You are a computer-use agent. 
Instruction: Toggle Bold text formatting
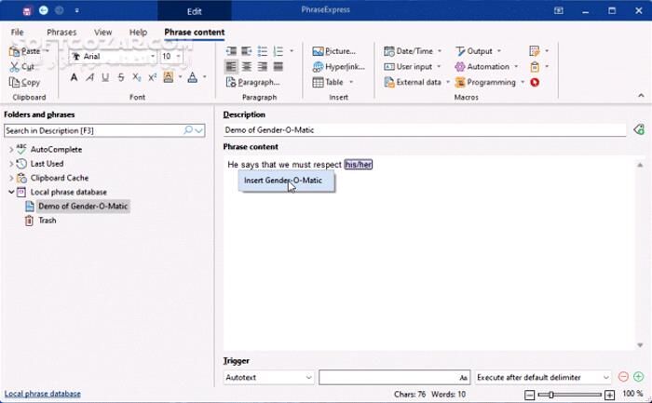coord(75,77)
